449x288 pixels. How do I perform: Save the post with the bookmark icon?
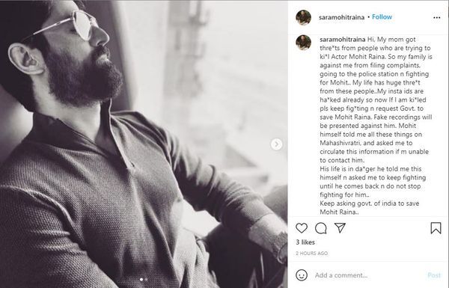point(436,228)
